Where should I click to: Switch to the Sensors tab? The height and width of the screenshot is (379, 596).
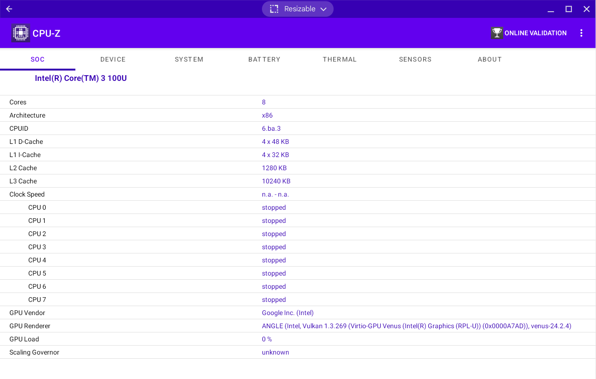(x=415, y=59)
